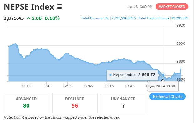Image resolution: width=194 pixels, height=123 pixels.
Task: Click the Jun 28 3:00 PM timestamp
Action: coord(140,7)
